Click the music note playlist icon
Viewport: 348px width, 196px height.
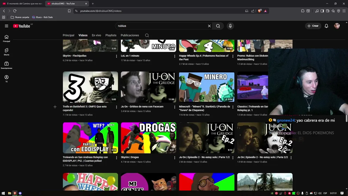click(x=317, y=11)
